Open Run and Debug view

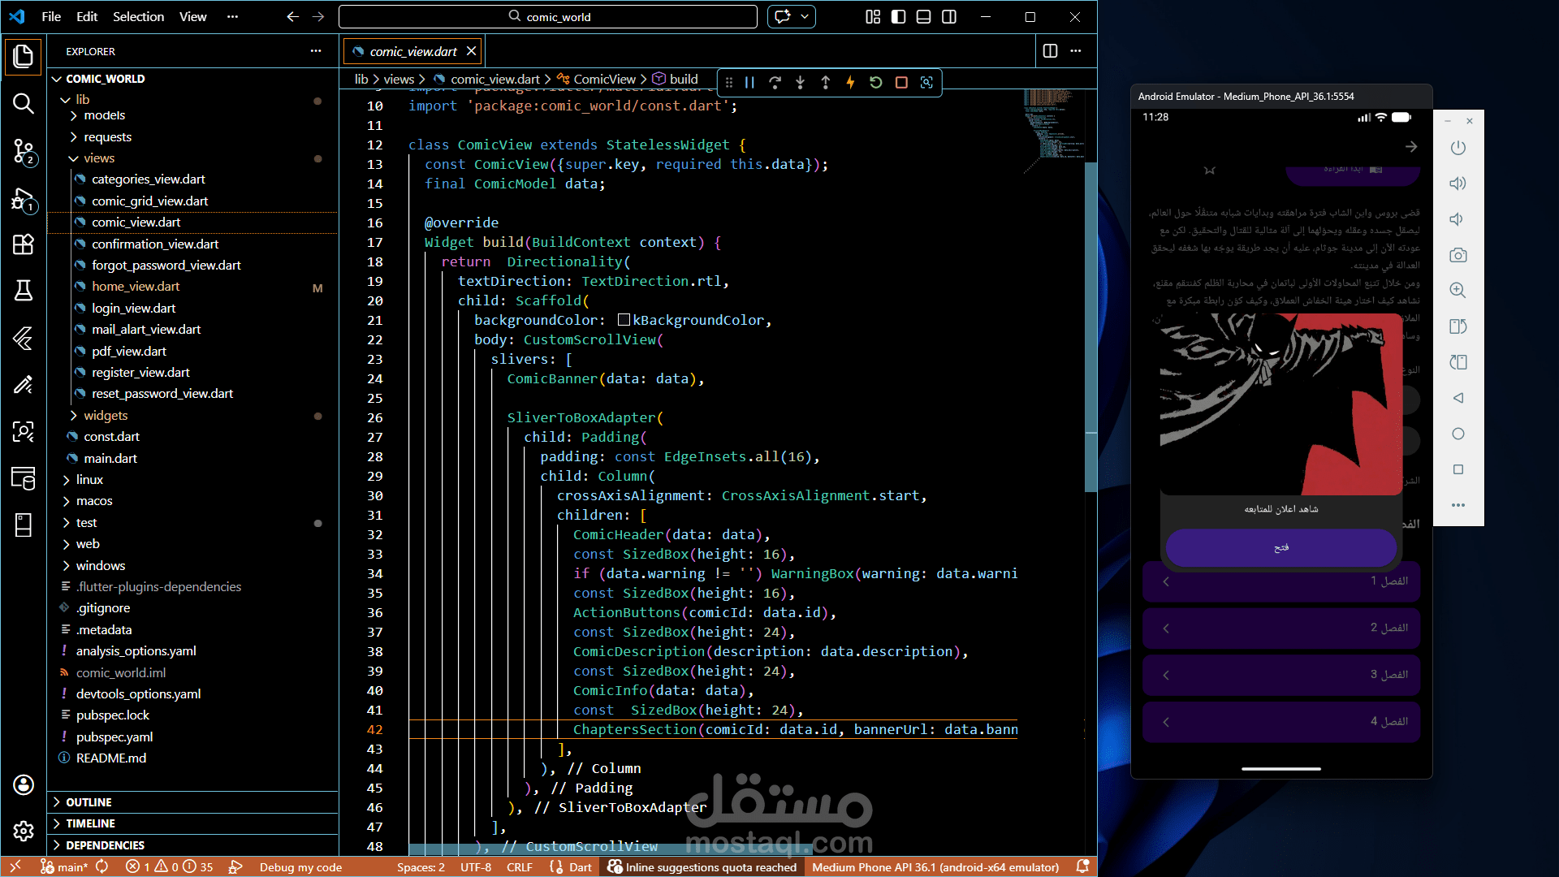[x=24, y=199]
